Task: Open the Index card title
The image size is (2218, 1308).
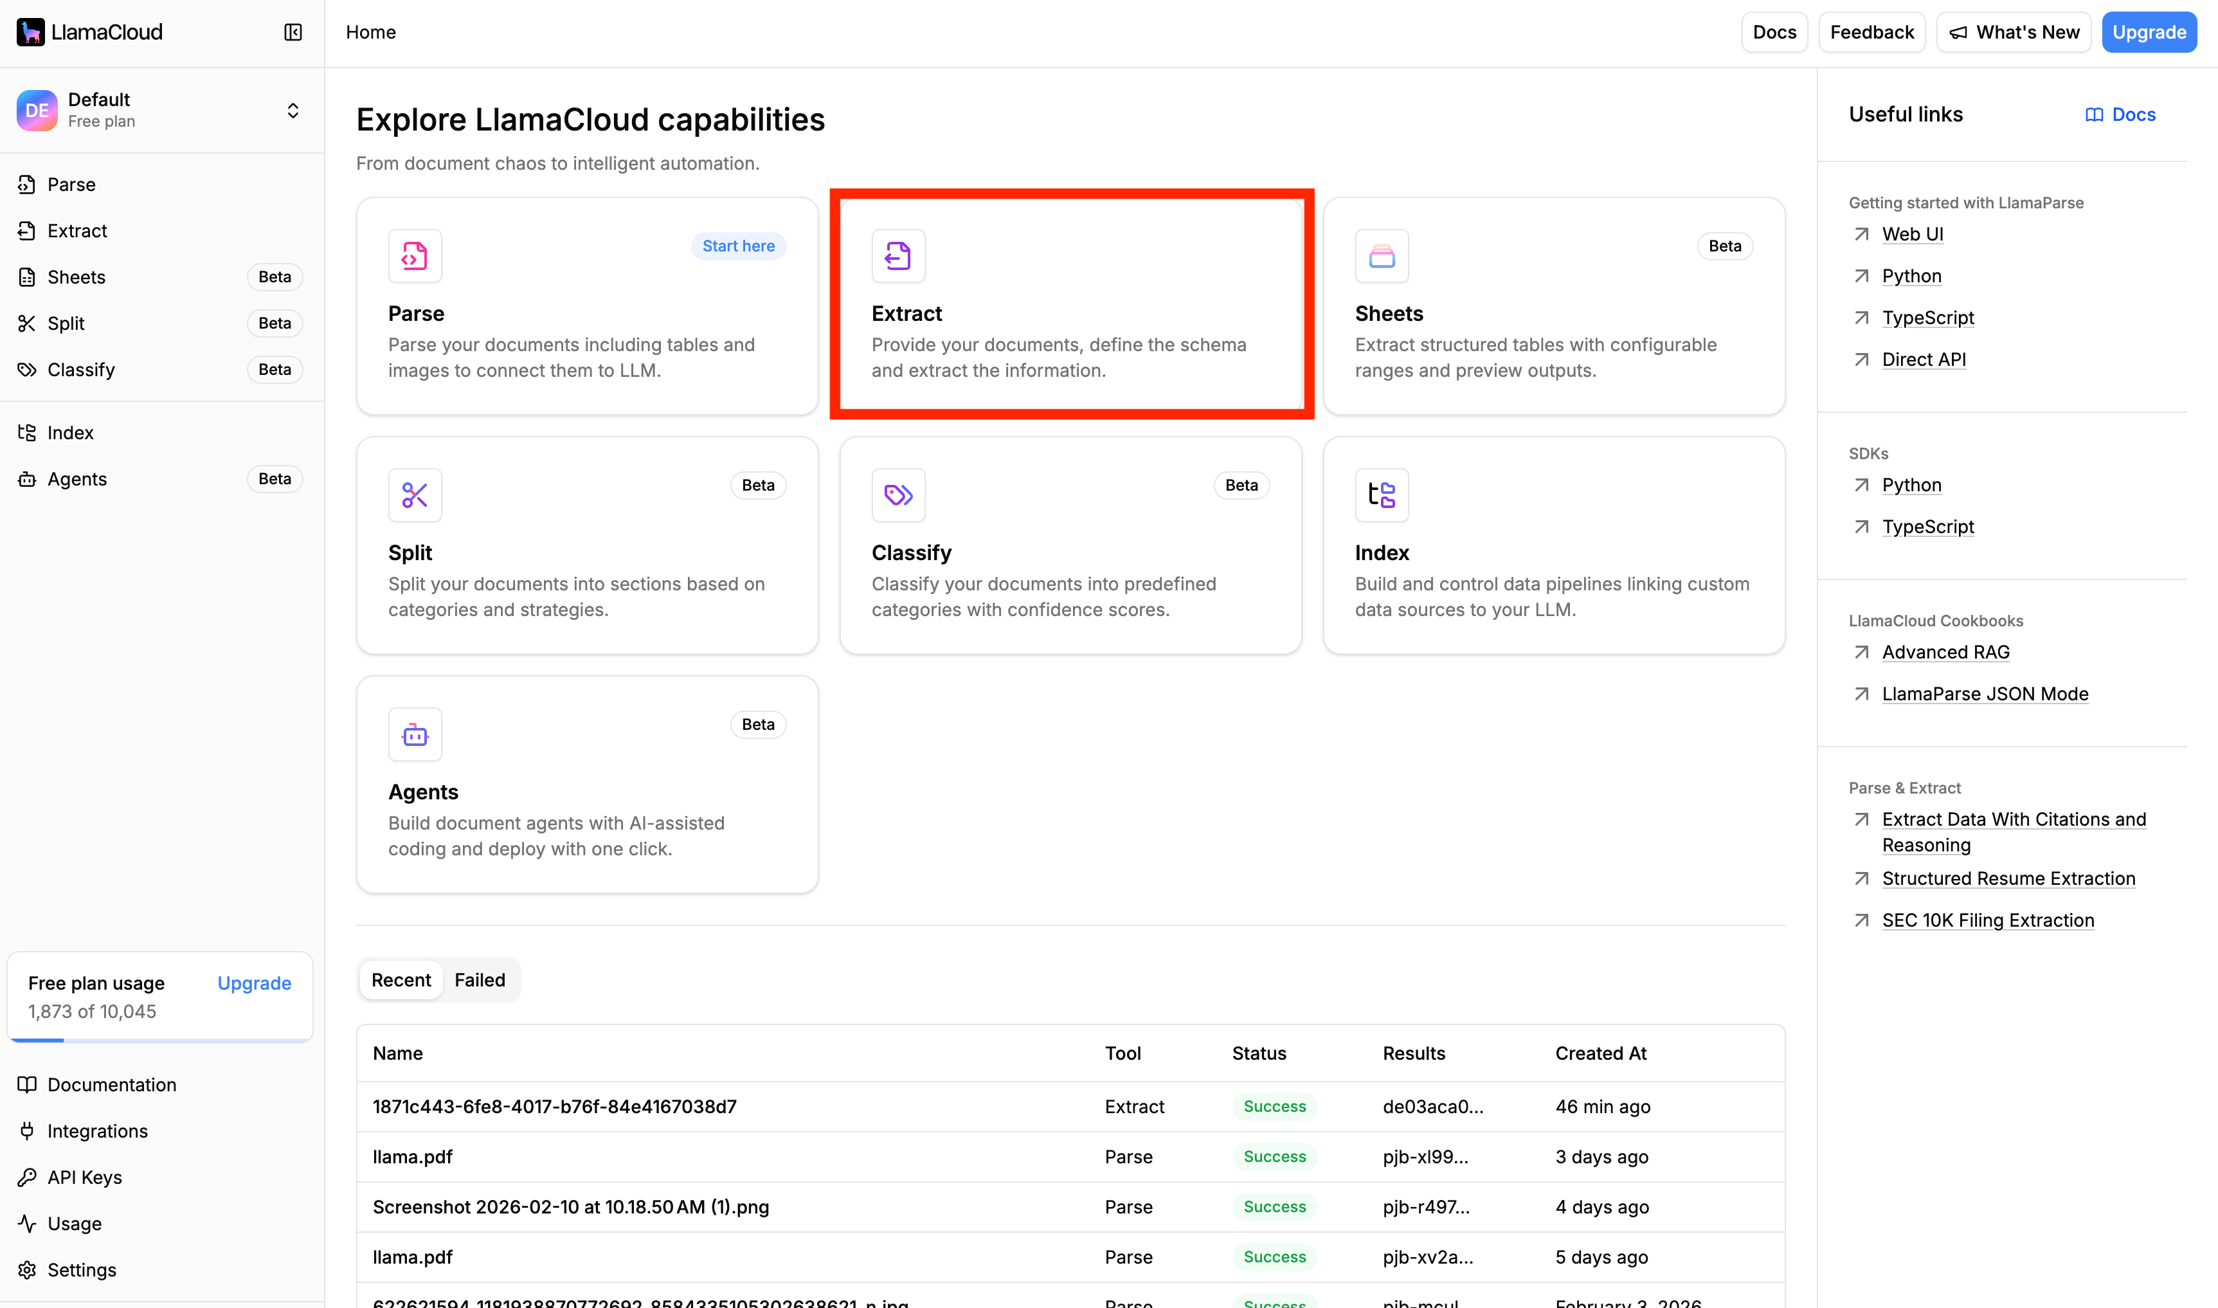Action: point(1382,552)
